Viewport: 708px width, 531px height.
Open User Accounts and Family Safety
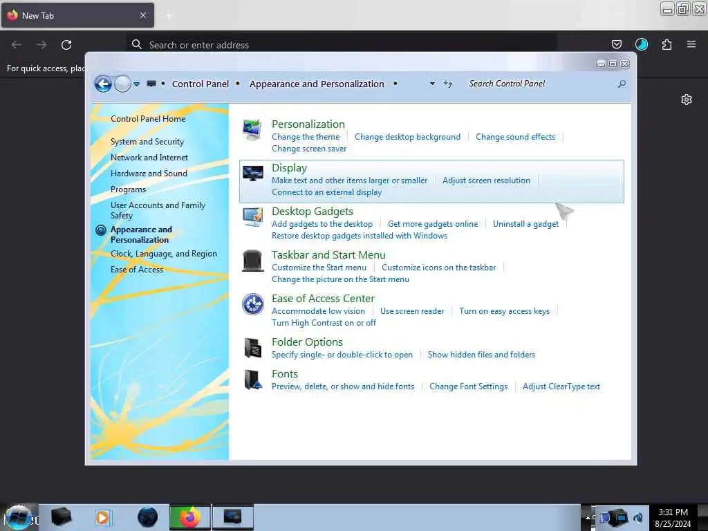pyautogui.click(x=158, y=210)
